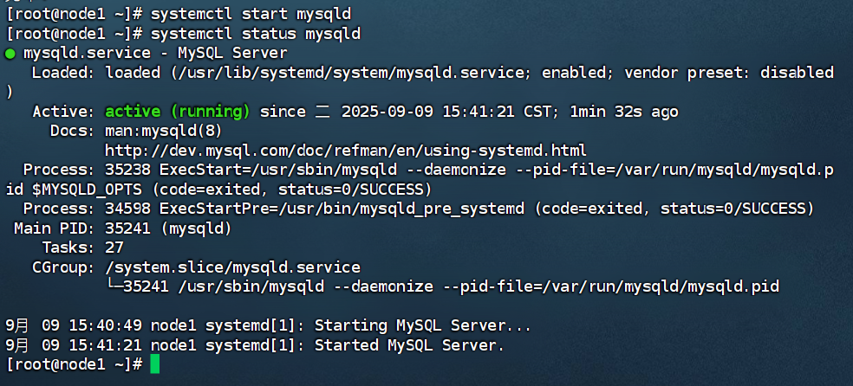Click the process ID 34598
Viewport: 853px width, 386px height.
tap(127, 209)
